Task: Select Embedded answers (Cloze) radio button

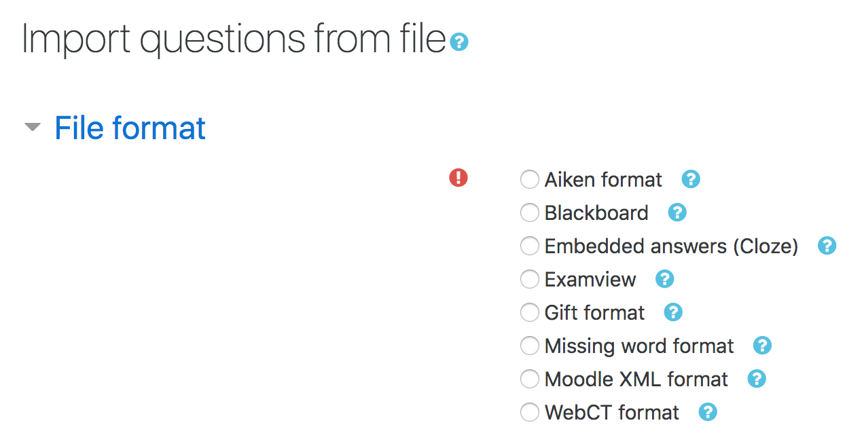Action: (x=529, y=246)
